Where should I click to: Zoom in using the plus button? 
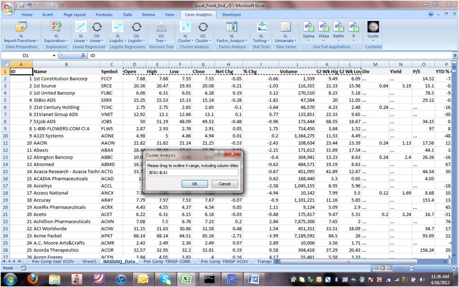[454, 268]
